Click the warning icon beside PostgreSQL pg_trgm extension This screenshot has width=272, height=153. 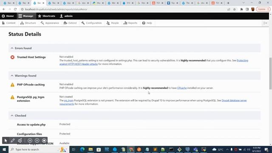(x=12, y=97)
